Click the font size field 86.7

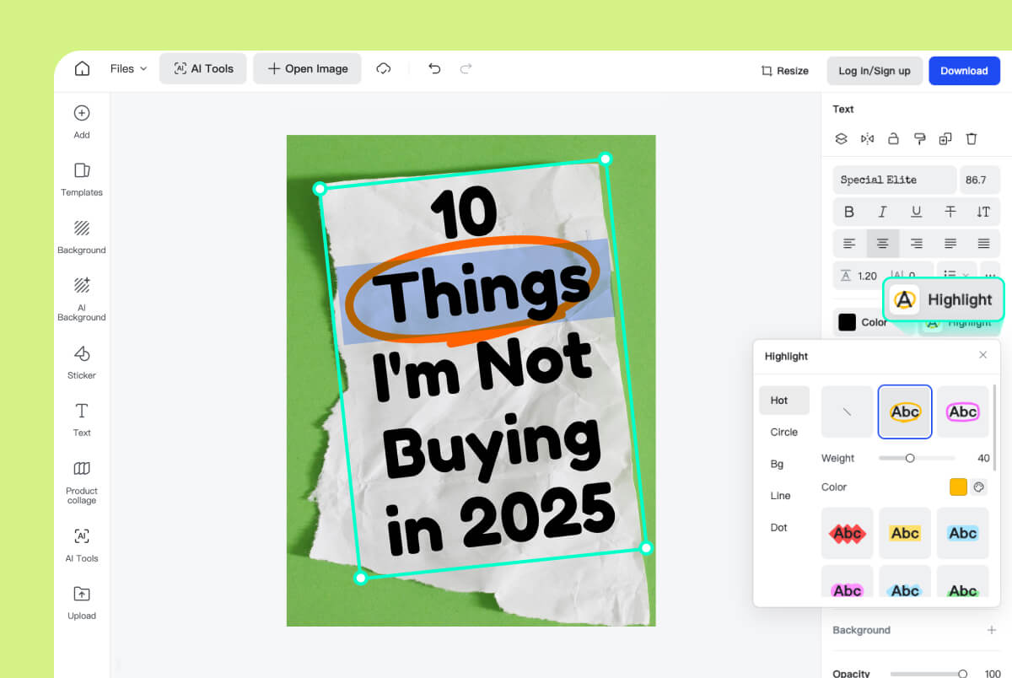coord(980,180)
